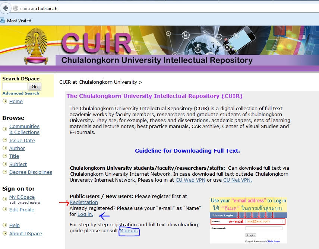Click the CUIR banner header image
This screenshot has height=249, width=319.
coord(159,48)
